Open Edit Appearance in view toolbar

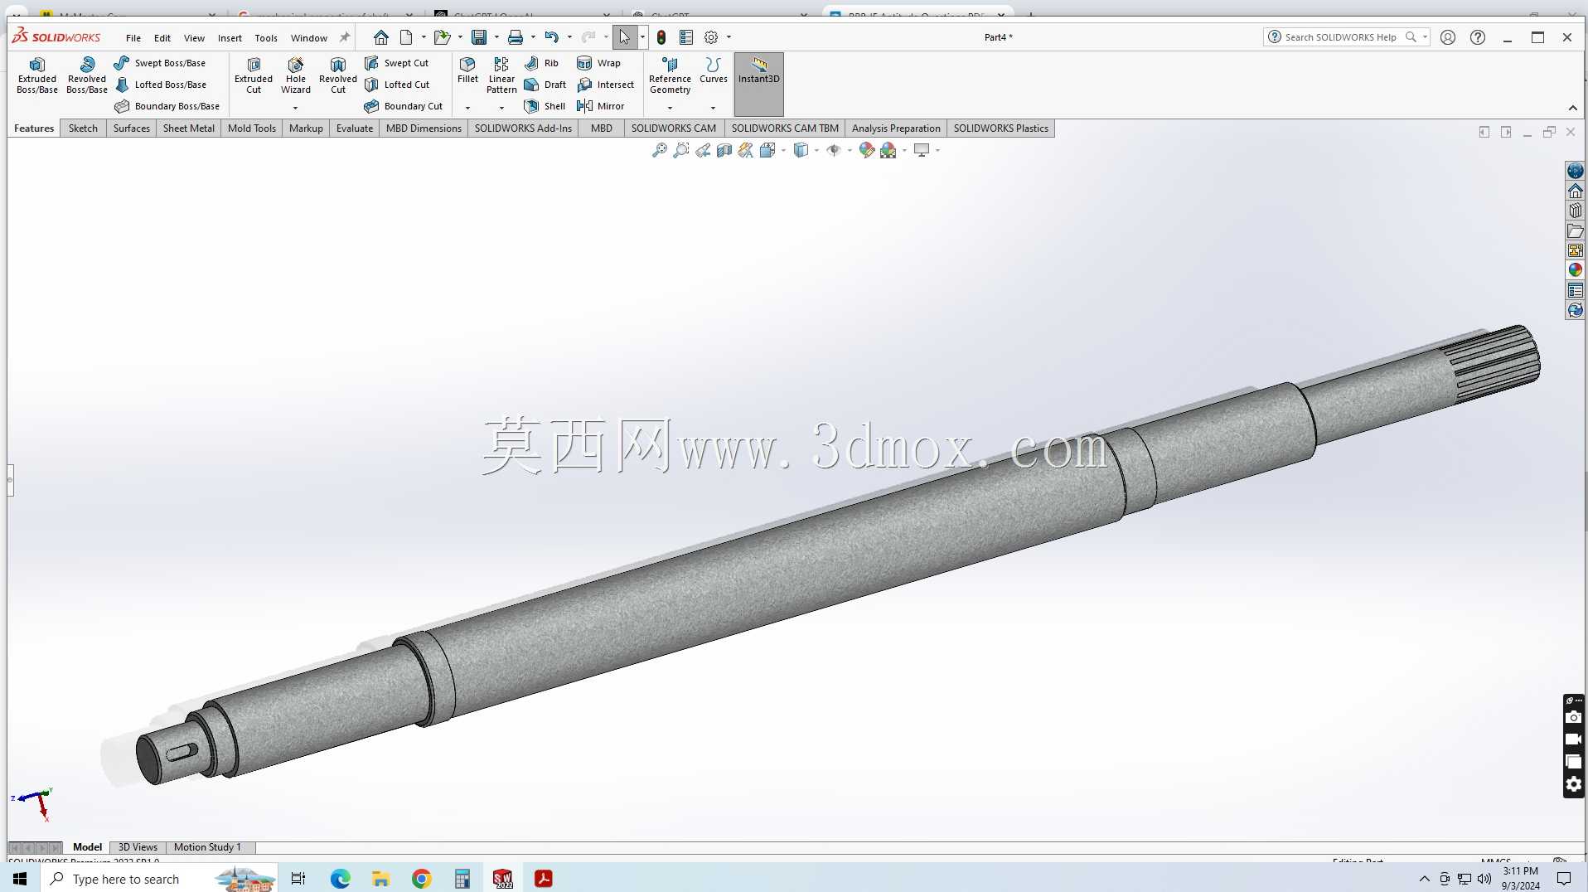coord(867,150)
